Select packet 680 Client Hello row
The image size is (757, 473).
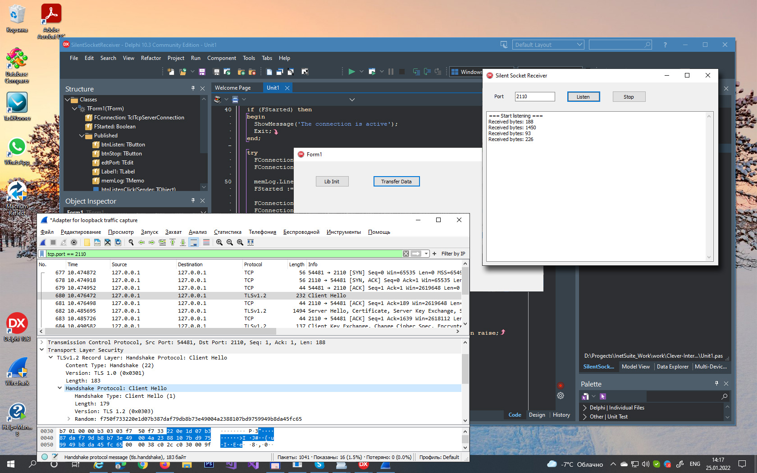point(250,296)
